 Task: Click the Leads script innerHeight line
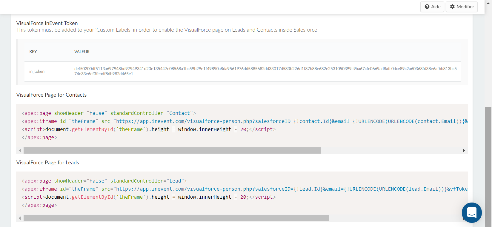(149, 197)
